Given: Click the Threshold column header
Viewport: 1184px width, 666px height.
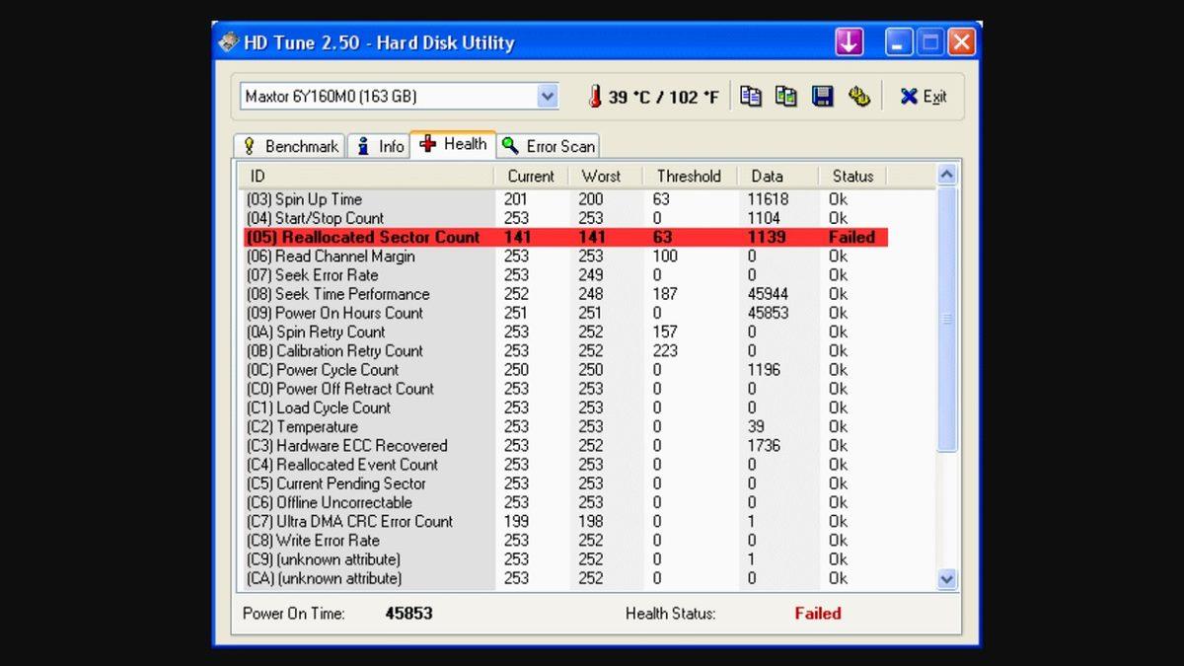Looking at the screenshot, I should pyautogui.click(x=688, y=176).
